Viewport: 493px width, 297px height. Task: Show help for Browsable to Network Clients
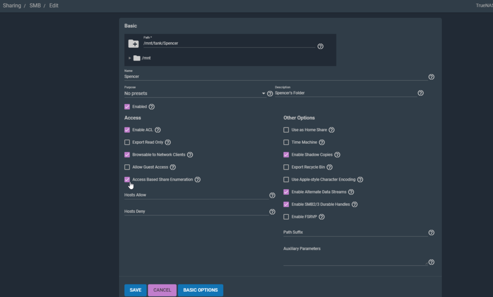(x=190, y=155)
